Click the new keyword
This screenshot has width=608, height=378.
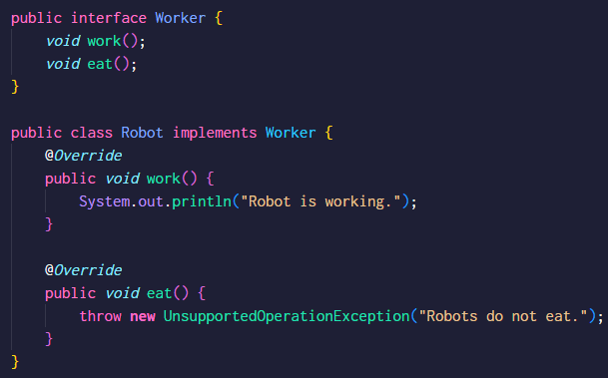[143, 316]
